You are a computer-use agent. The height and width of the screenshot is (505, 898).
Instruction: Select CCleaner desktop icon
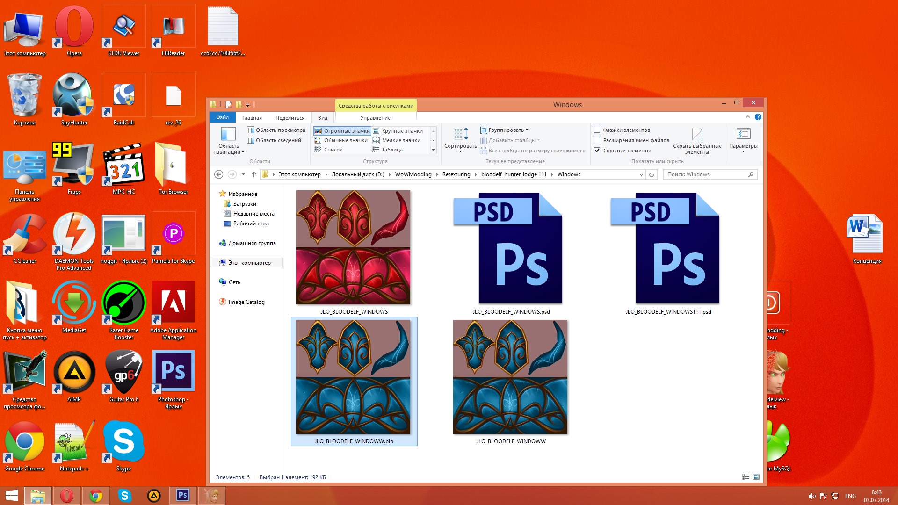(x=24, y=238)
